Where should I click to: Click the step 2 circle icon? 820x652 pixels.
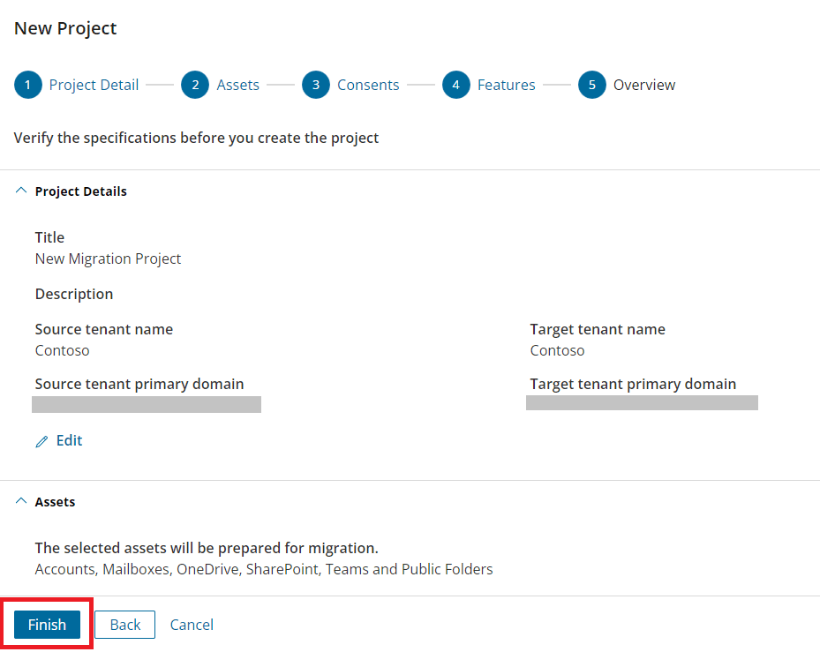pos(195,85)
